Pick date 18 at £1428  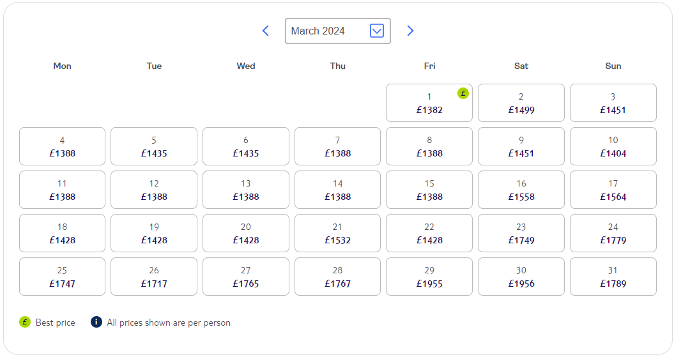click(63, 233)
